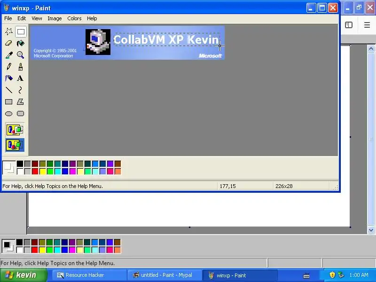Enable transparent selection mode option
This screenshot has height=282, width=376.
click(15, 145)
